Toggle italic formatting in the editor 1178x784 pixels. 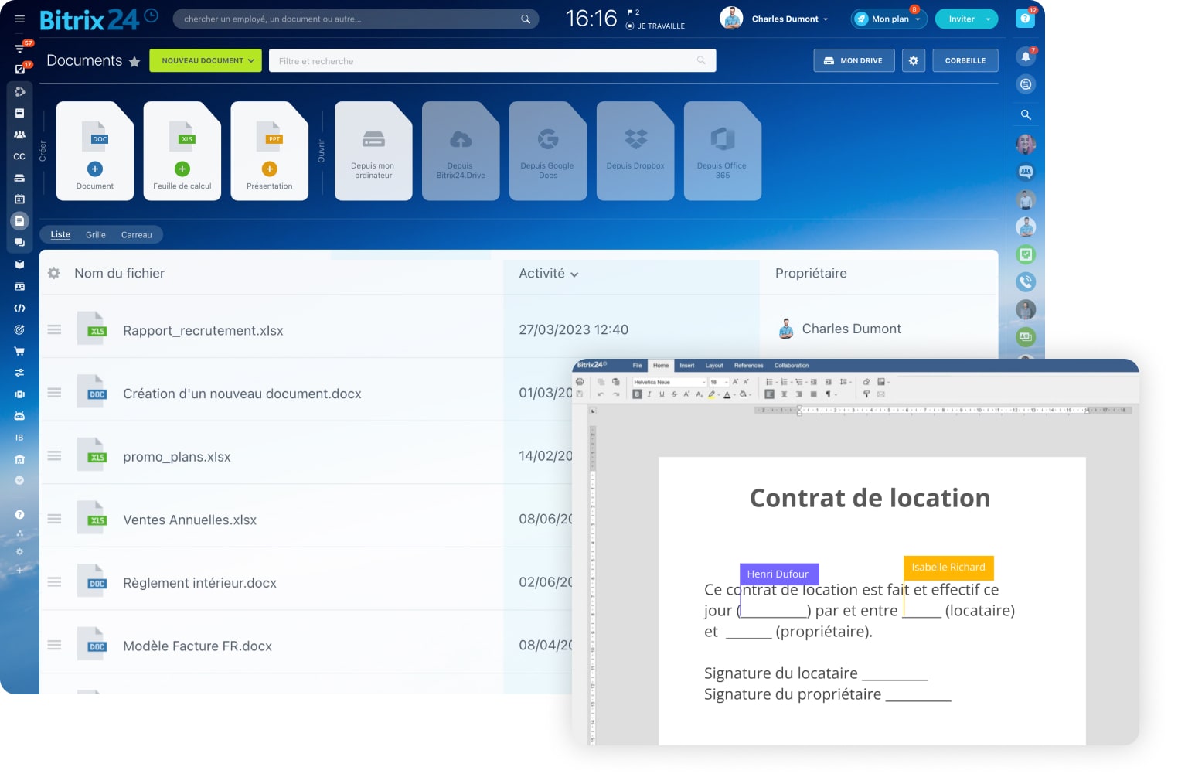[649, 394]
